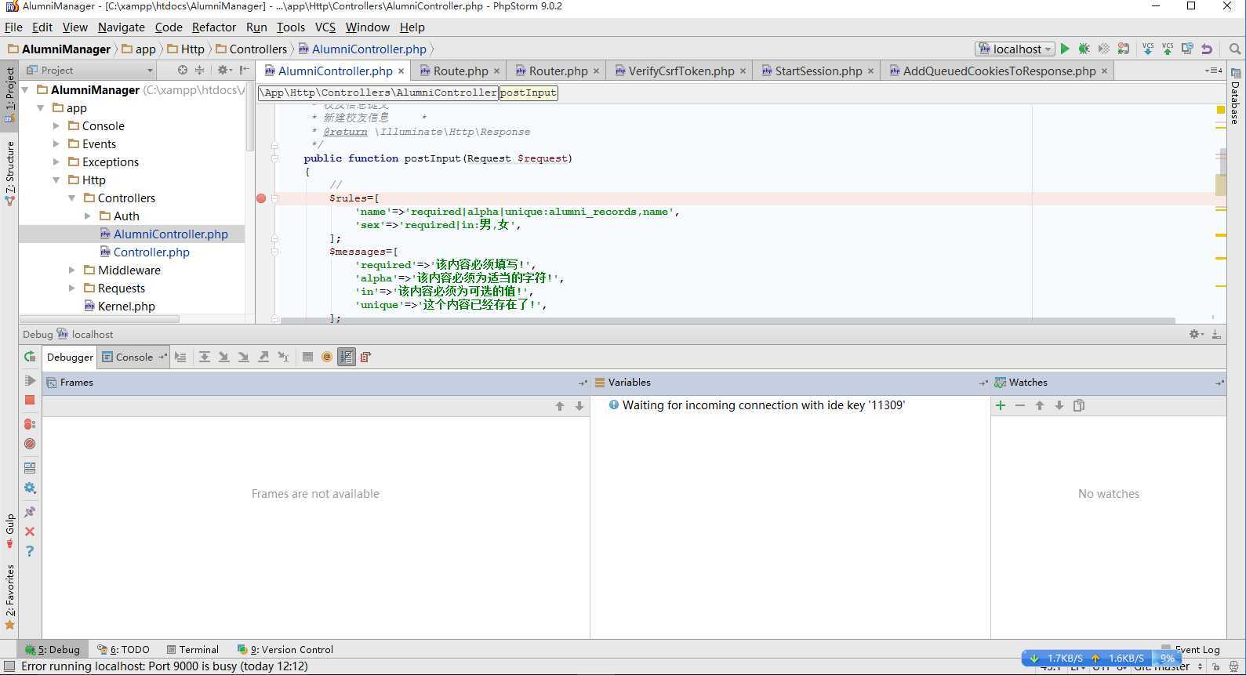
Task: Show execution point in debugger toolbar
Action: [180, 357]
